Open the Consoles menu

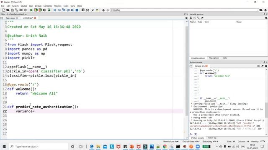[47, 6]
